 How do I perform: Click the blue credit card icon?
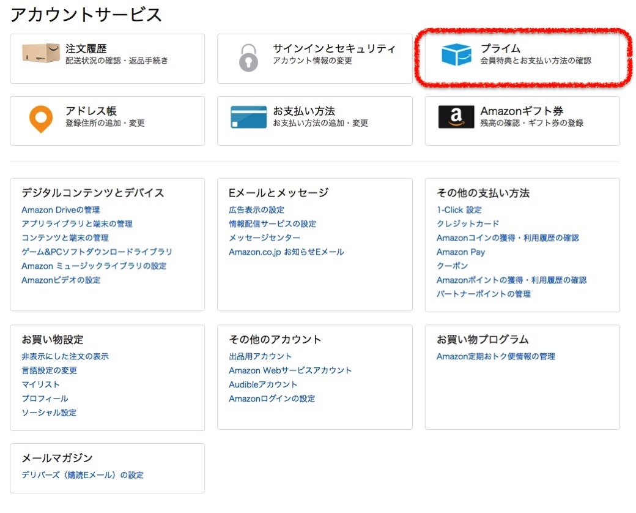point(249,117)
